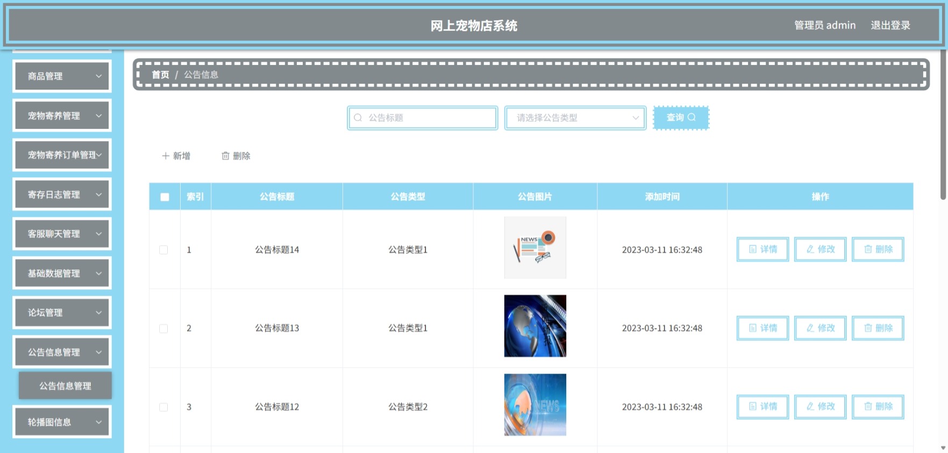This screenshot has height=453, width=948.
Task: Expand the 寄存日志管理 menu chevron
Action: coord(99,194)
